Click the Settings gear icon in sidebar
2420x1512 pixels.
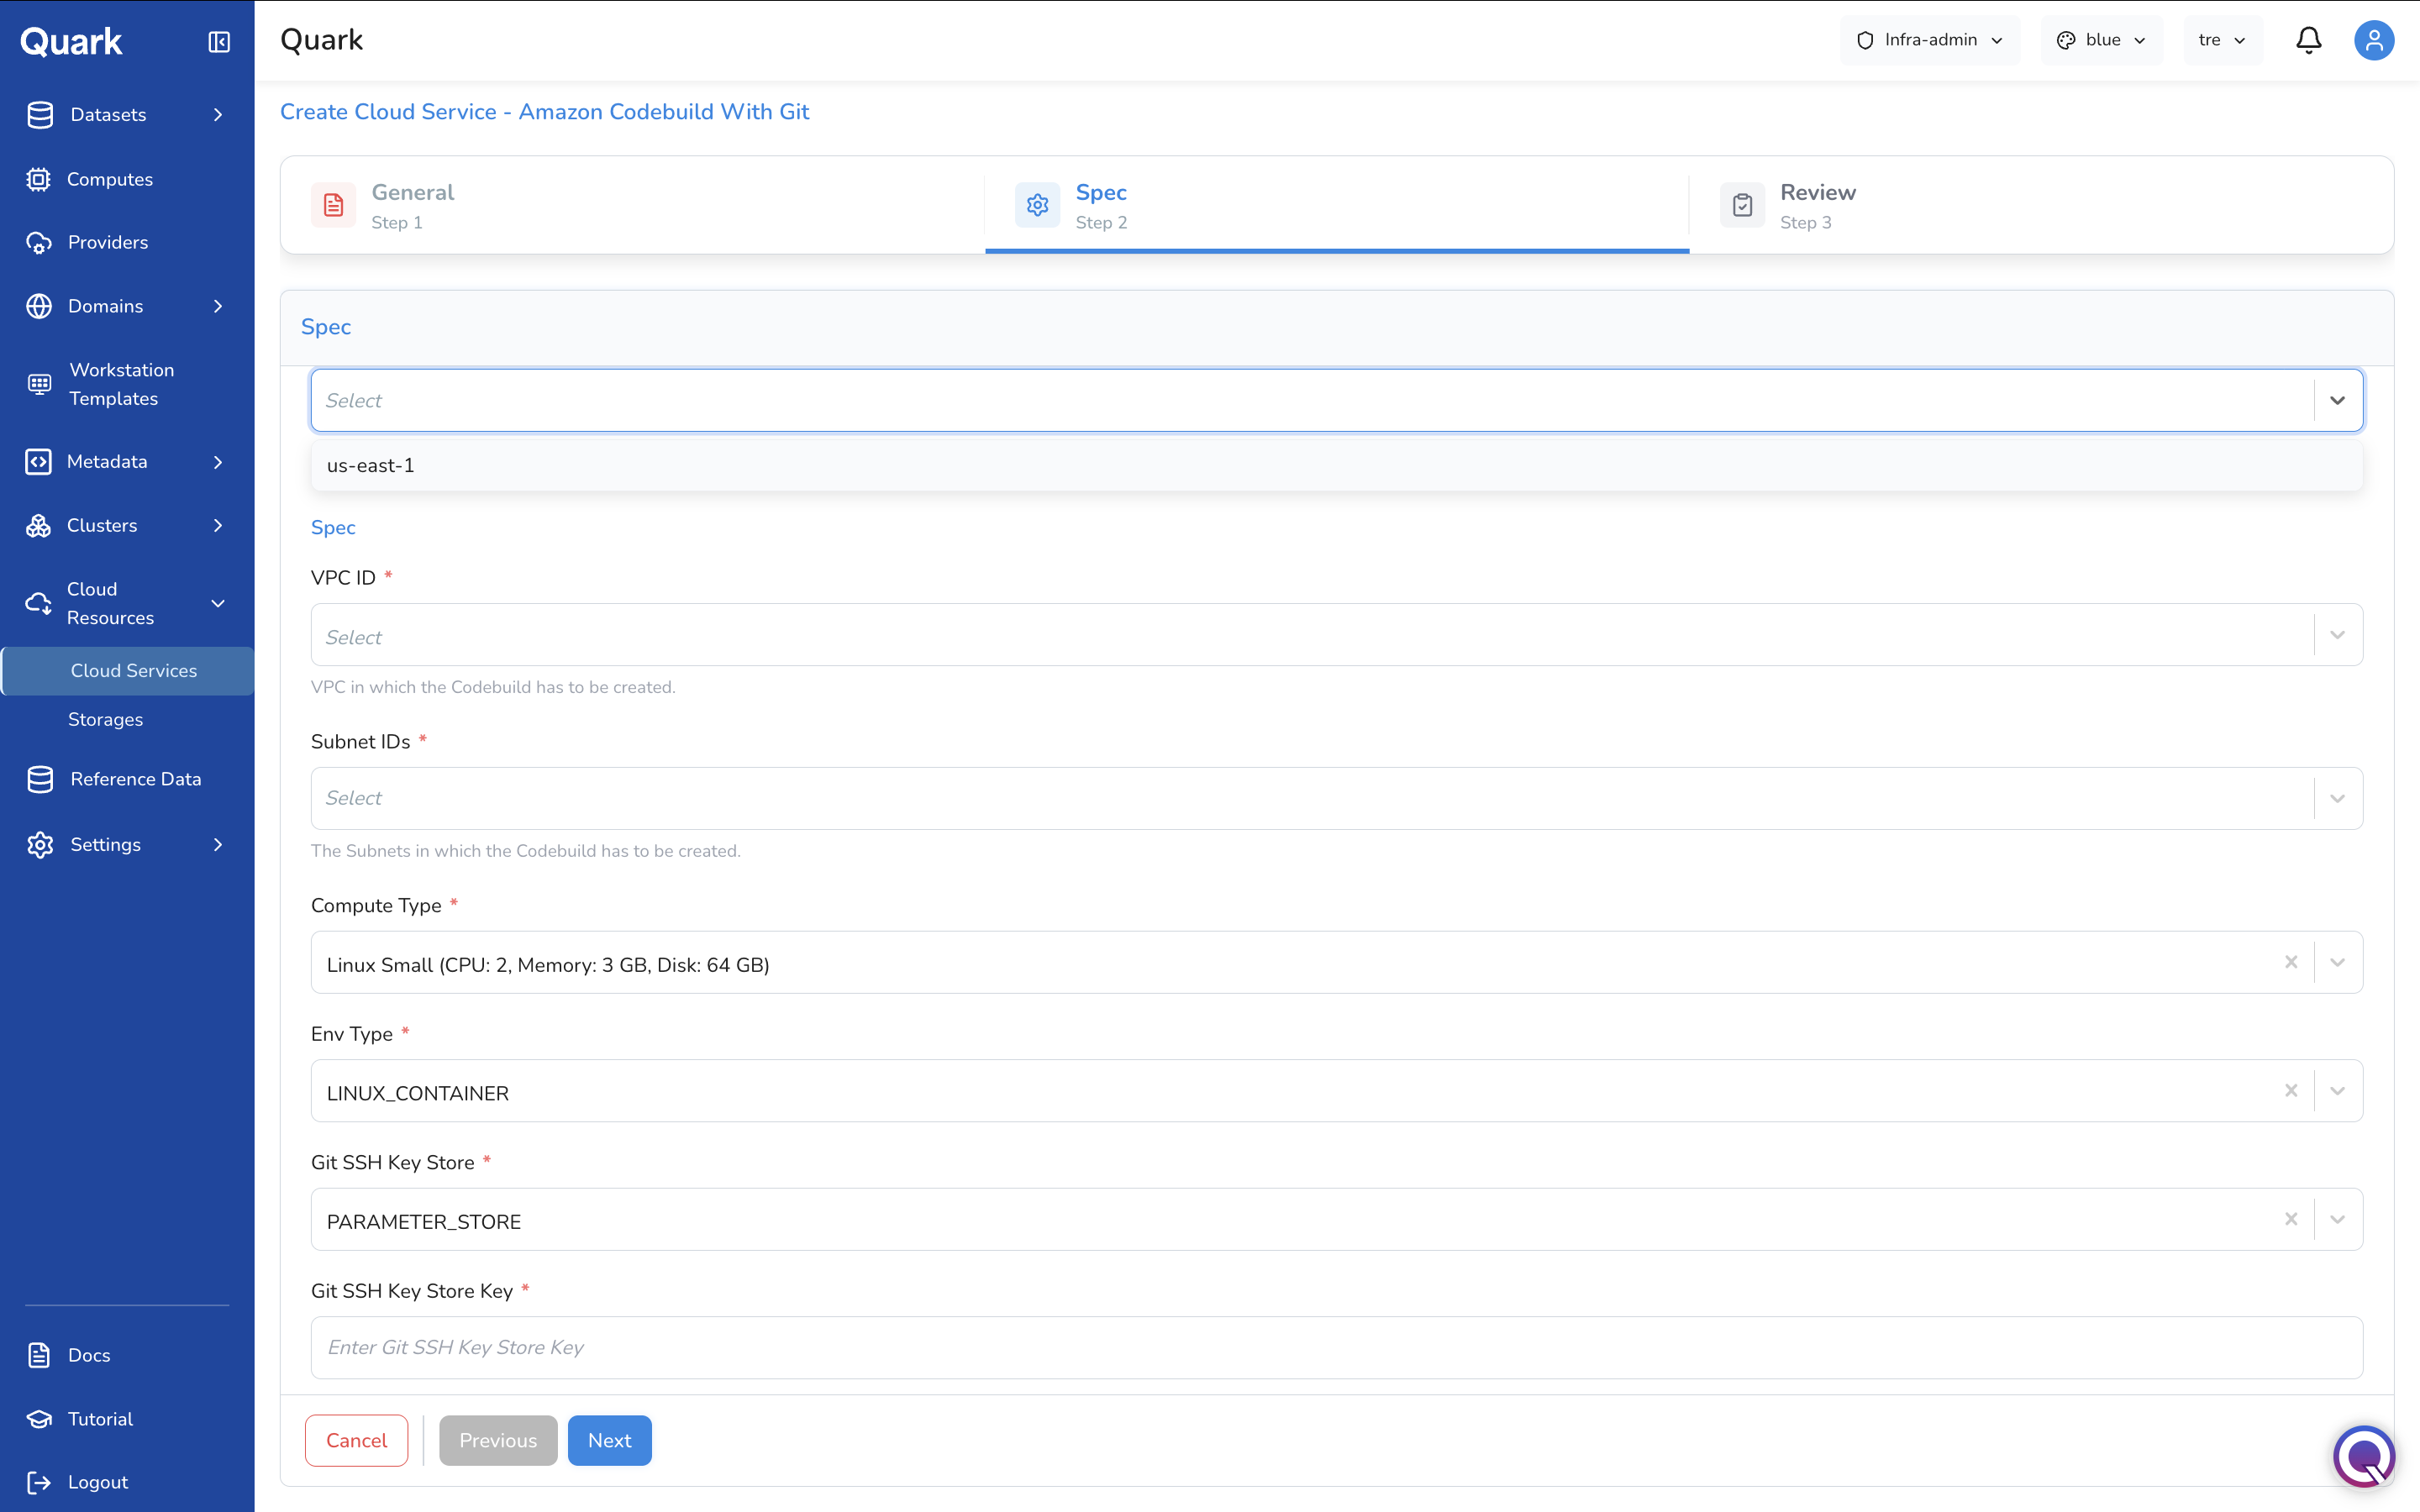(x=40, y=845)
